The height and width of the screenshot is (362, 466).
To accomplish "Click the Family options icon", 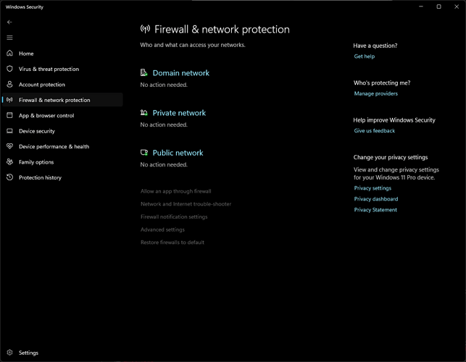I will click(9, 162).
